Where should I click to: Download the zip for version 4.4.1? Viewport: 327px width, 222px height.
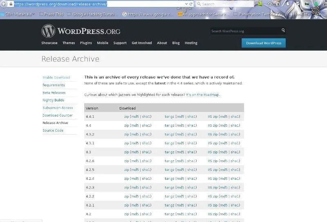pos(126,117)
